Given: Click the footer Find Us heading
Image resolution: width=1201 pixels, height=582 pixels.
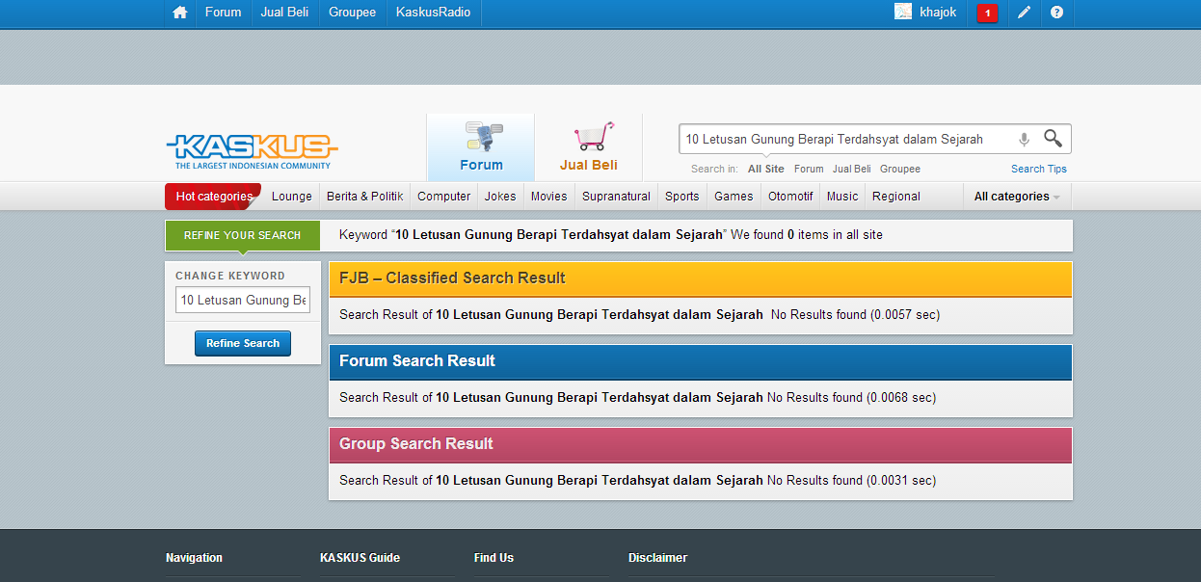Looking at the screenshot, I should pos(494,558).
